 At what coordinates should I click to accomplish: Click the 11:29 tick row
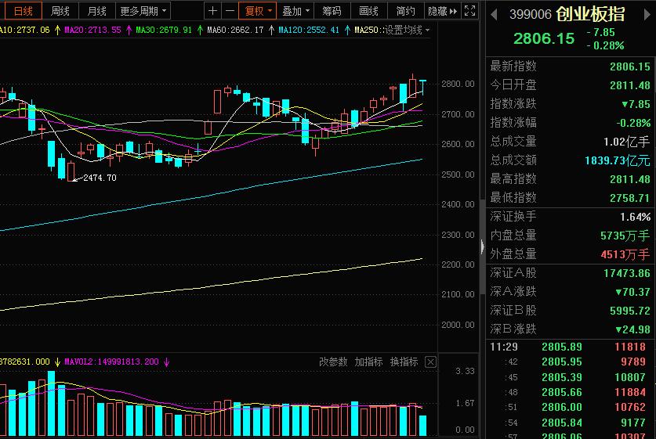coord(571,347)
